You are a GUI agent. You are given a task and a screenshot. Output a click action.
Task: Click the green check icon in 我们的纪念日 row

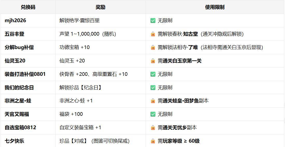pos(153,87)
